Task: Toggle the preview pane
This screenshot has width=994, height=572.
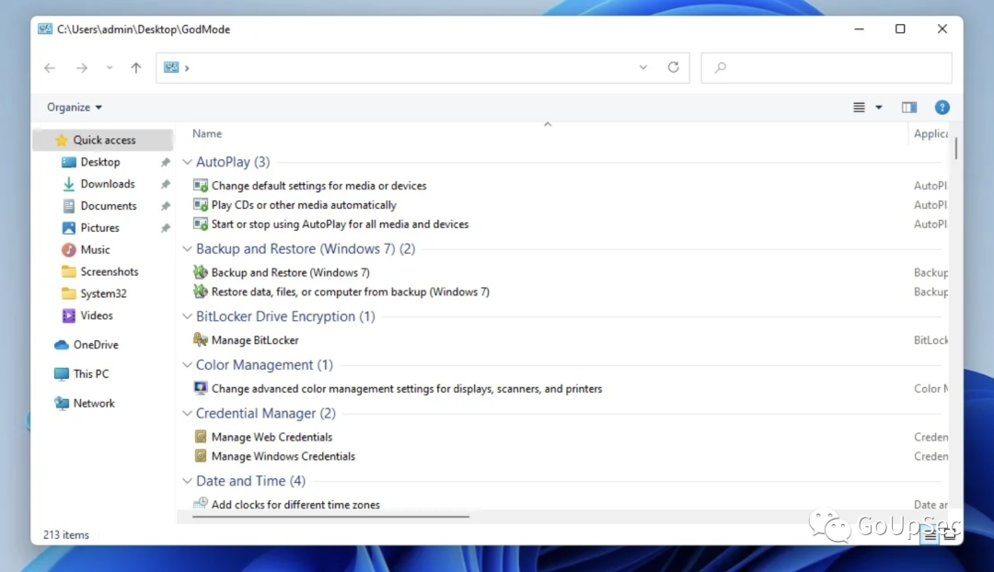Action: [909, 107]
